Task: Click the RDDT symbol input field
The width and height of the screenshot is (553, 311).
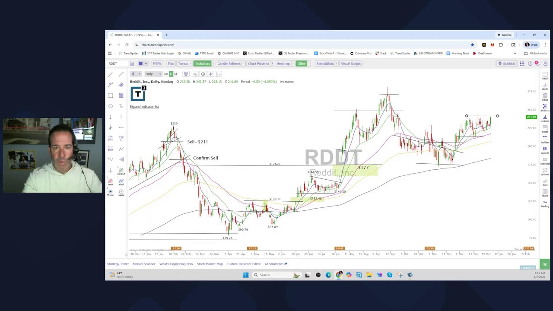Action: click(118, 63)
